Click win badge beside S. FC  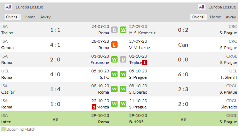pos(114,74)
